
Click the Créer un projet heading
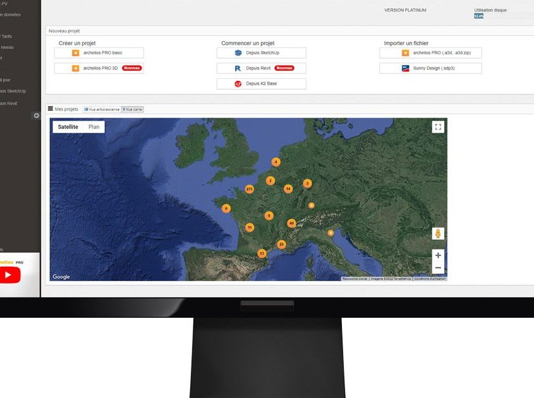pyautogui.click(x=77, y=43)
